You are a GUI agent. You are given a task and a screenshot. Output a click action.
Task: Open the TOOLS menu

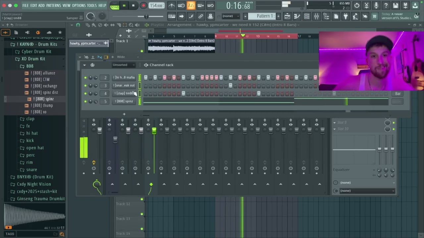[92, 5]
